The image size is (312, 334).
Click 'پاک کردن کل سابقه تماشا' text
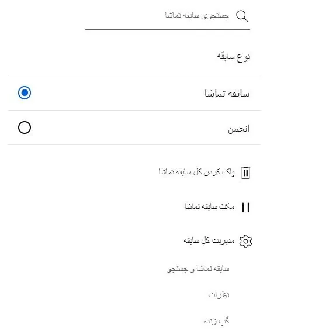click(x=197, y=172)
